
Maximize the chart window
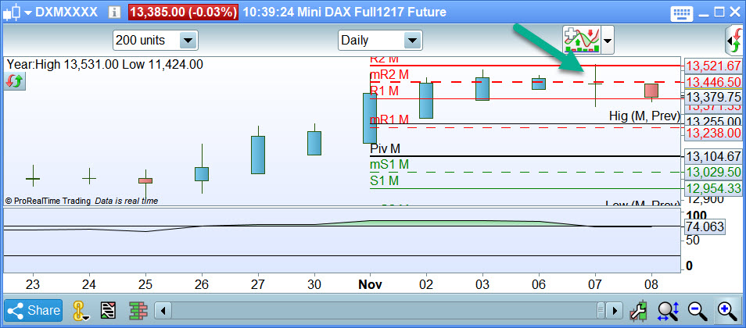pyautogui.click(x=719, y=12)
